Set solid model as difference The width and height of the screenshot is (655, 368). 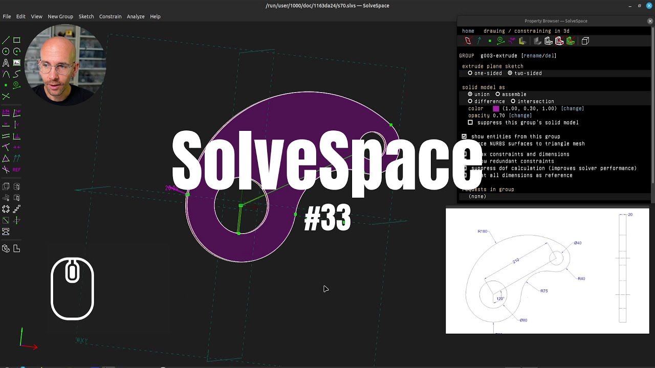pos(486,102)
